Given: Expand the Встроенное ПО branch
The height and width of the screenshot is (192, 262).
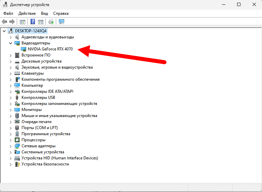Looking at the screenshot, I should click(x=10, y=55).
